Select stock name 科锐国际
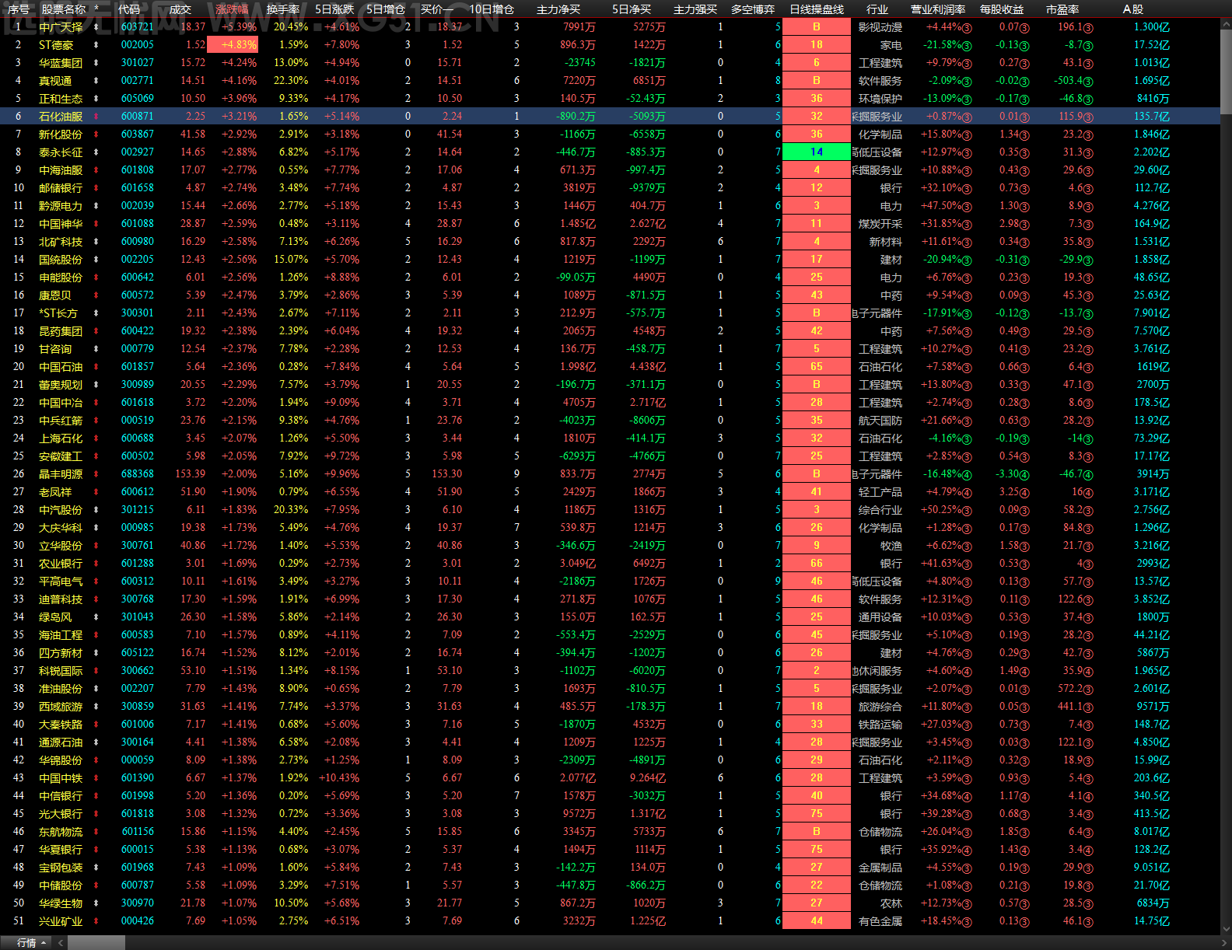This screenshot has width=1232, height=950. pyautogui.click(x=61, y=671)
